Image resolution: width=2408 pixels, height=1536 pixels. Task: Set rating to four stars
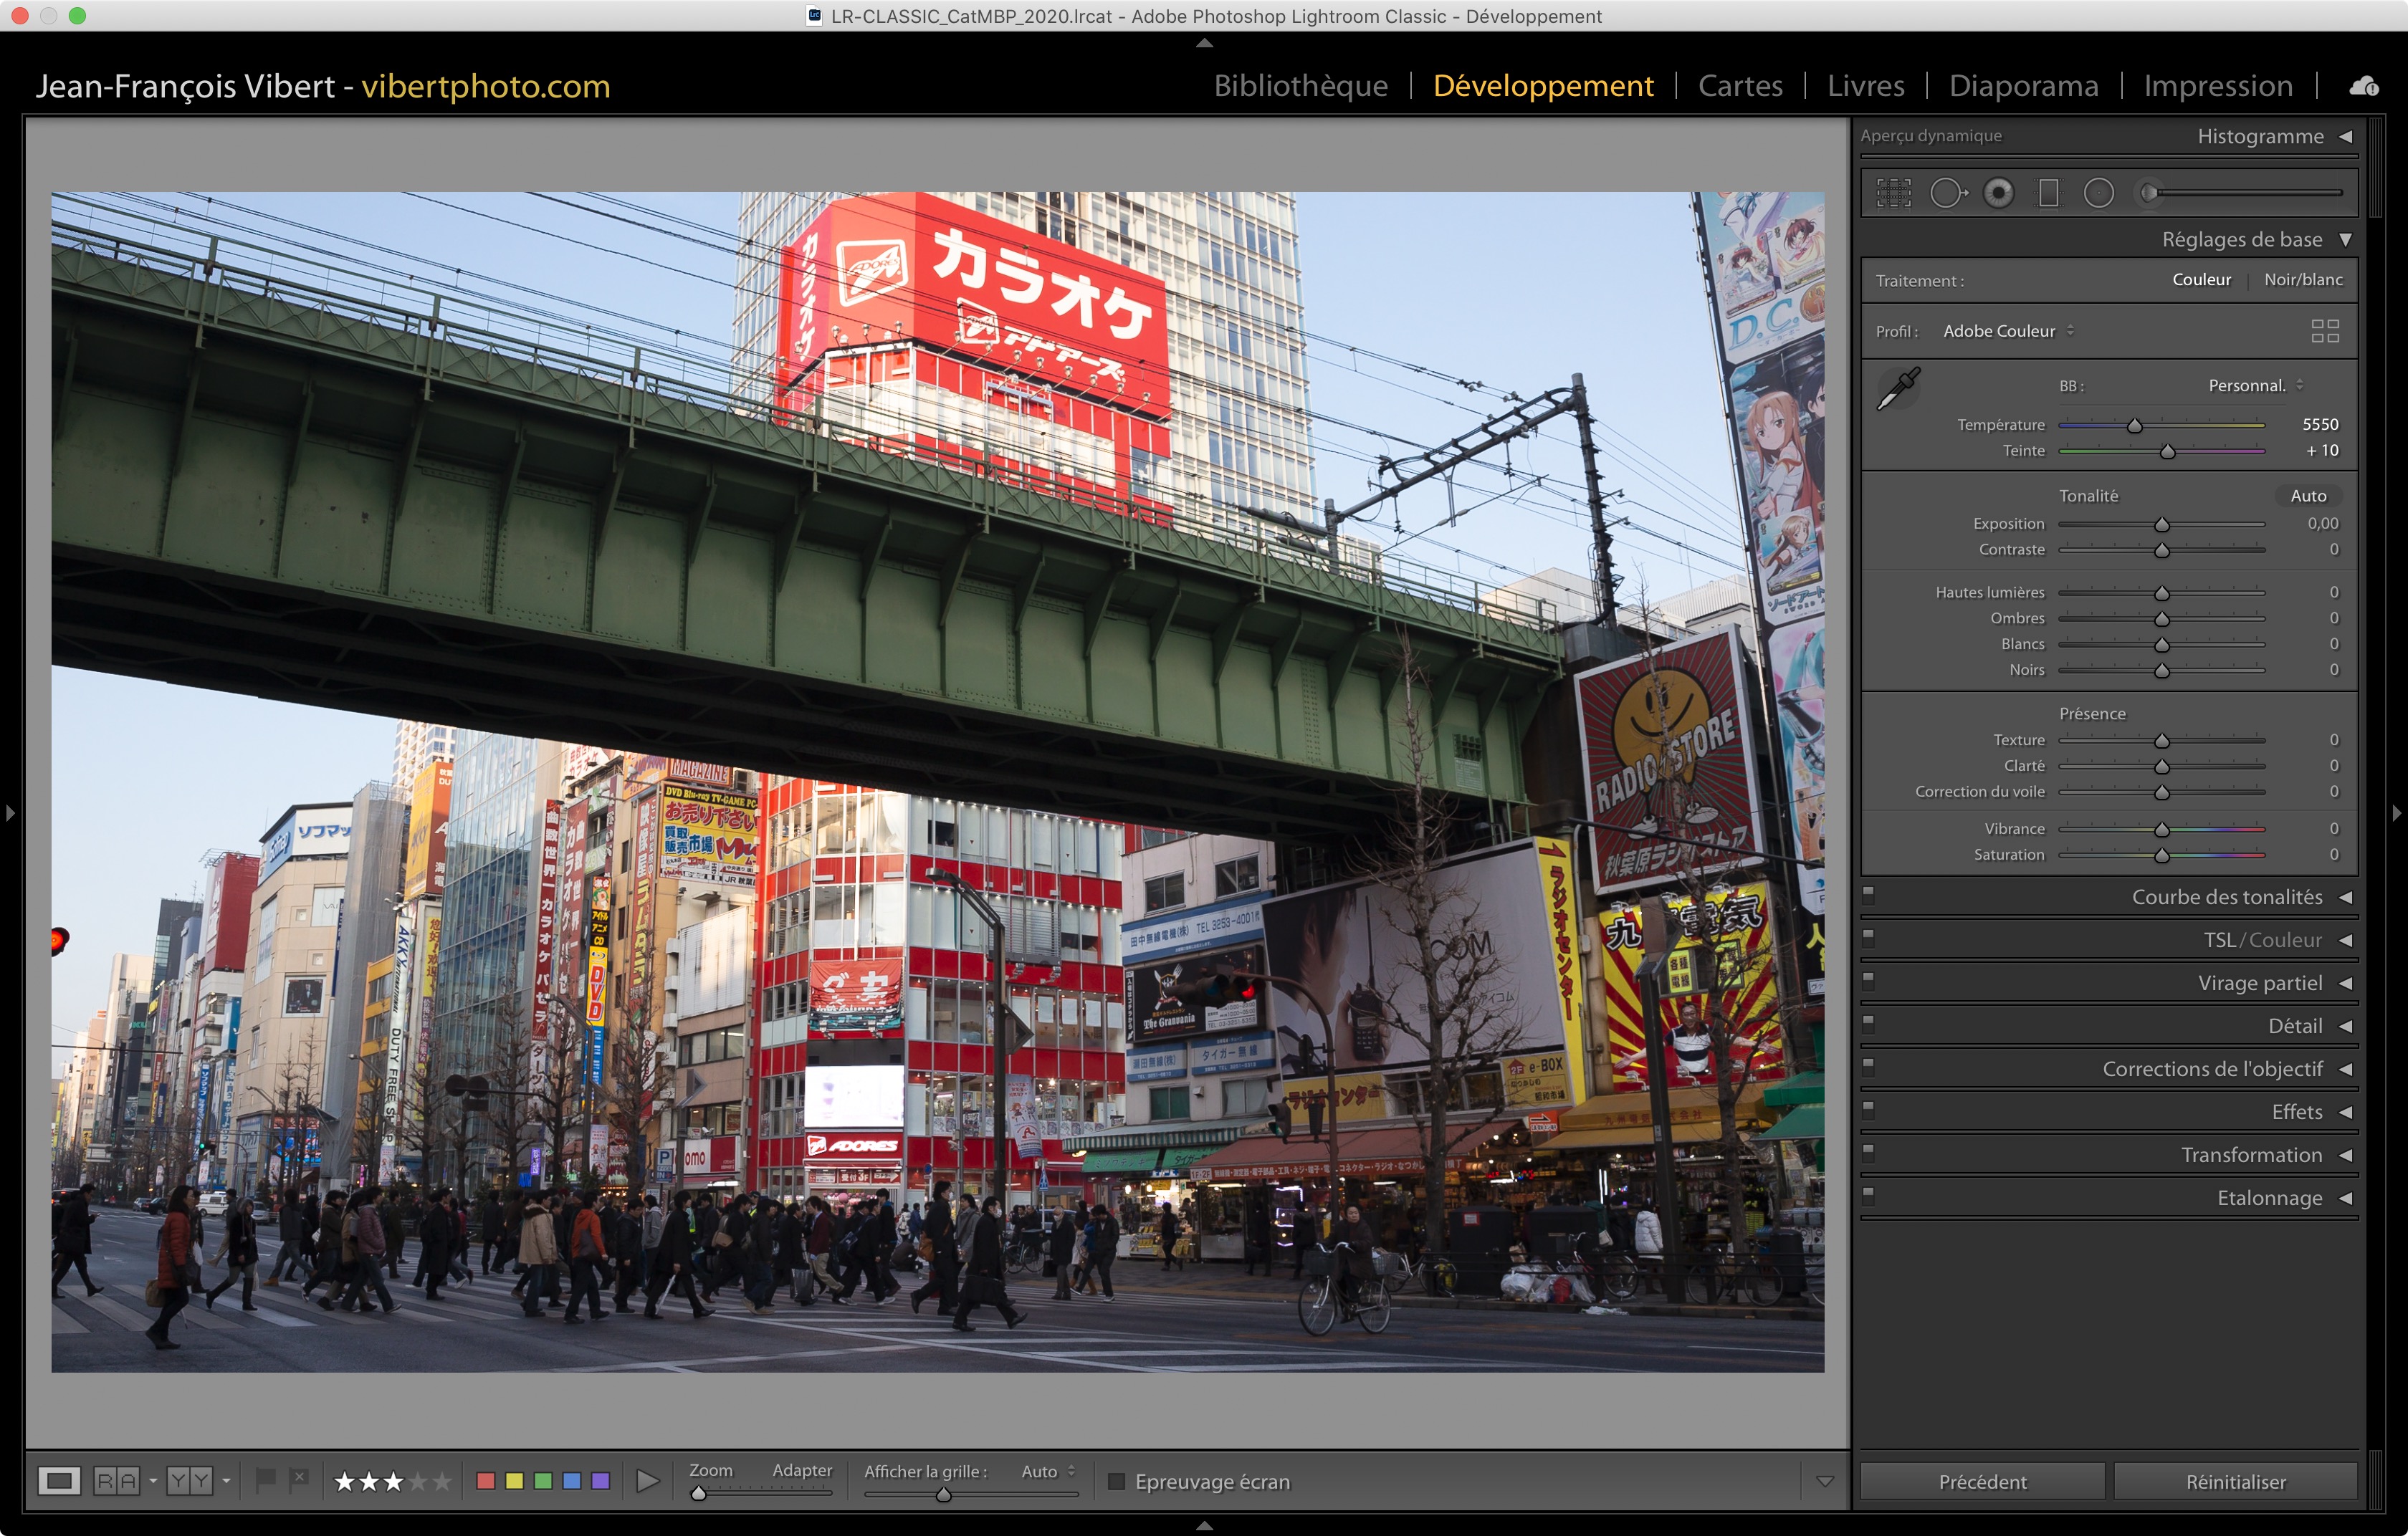tap(418, 1481)
